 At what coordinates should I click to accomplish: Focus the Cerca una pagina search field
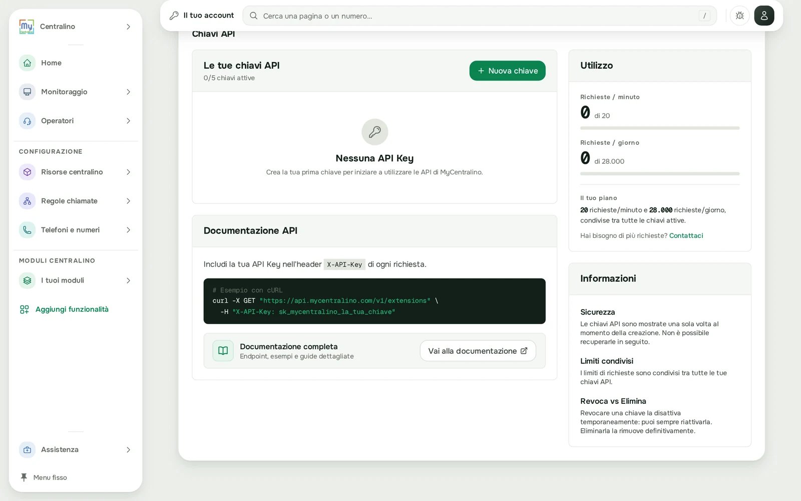point(480,16)
